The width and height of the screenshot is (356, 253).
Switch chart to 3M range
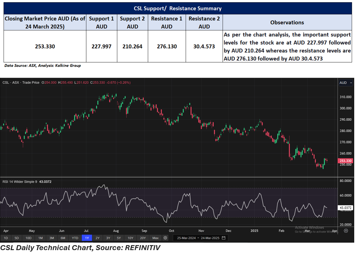52,238
